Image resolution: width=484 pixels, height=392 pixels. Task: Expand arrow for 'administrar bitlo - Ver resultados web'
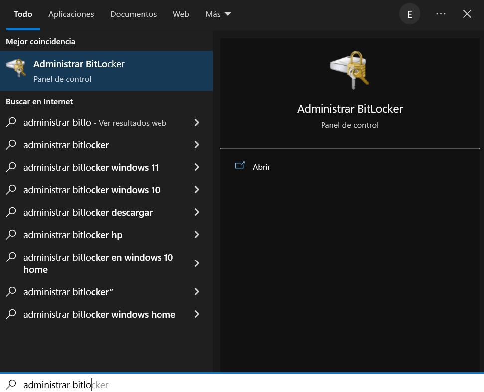pos(197,123)
